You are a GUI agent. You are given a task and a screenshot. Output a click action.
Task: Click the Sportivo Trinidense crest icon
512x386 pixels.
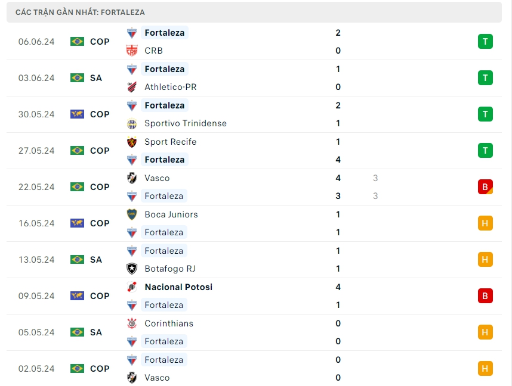tap(132, 123)
